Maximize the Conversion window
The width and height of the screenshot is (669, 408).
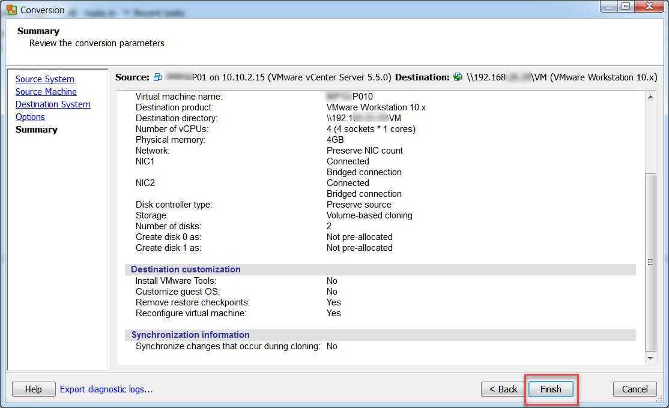click(x=625, y=7)
